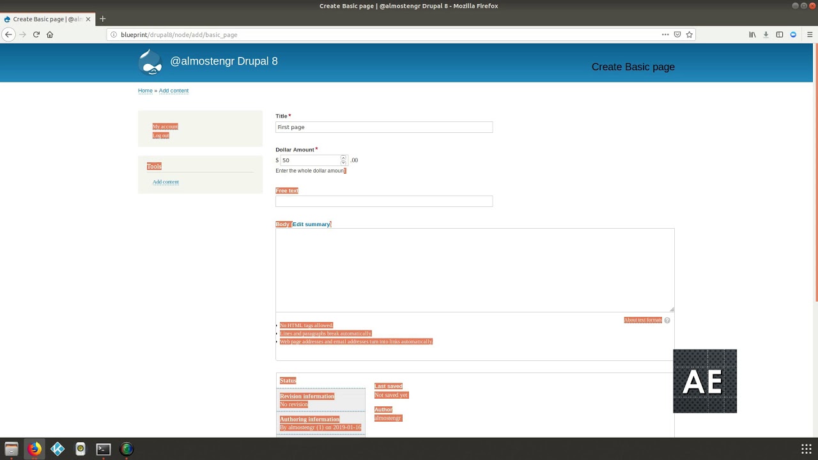The width and height of the screenshot is (818, 460).
Task: Click the Create Basic page heading
Action: pos(633,67)
